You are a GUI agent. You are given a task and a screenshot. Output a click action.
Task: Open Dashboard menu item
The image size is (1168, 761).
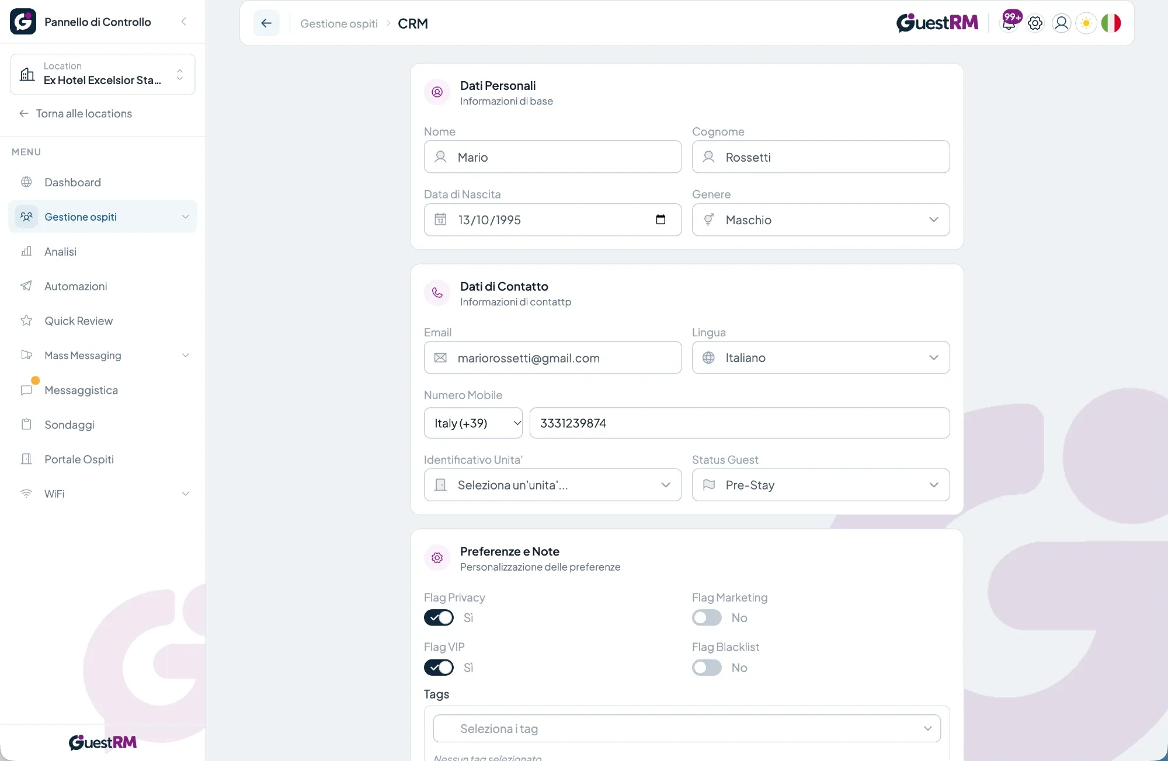click(x=103, y=182)
